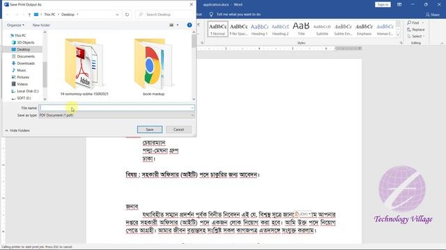Create a New folder
Screen dimensions: 446x250
click(x=41, y=25)
